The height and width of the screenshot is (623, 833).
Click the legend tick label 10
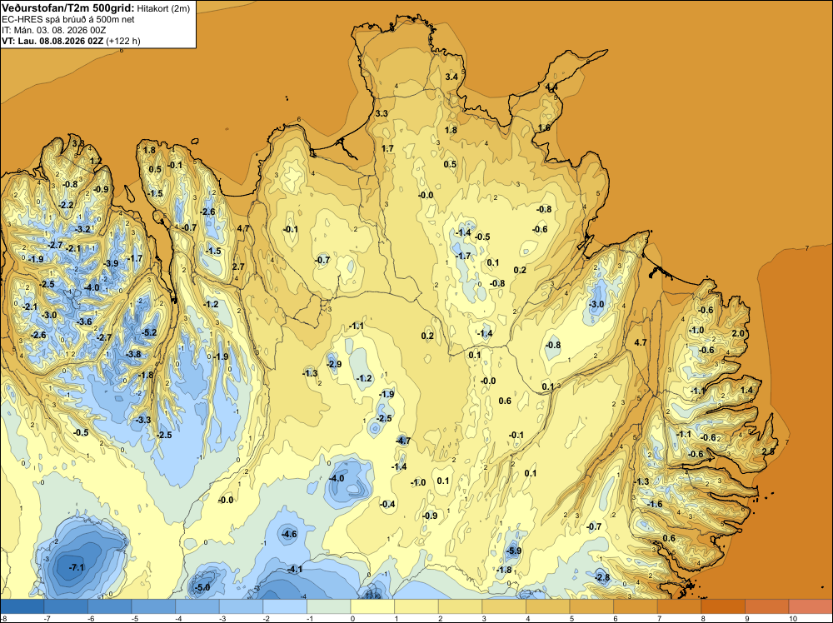click(793, 618)
